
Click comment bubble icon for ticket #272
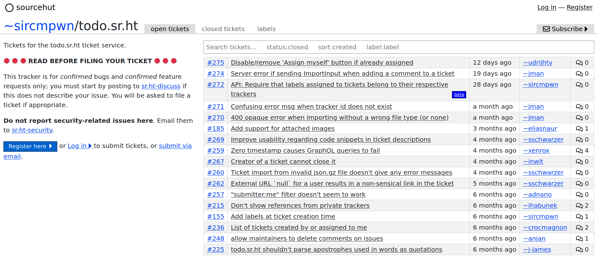579,85
